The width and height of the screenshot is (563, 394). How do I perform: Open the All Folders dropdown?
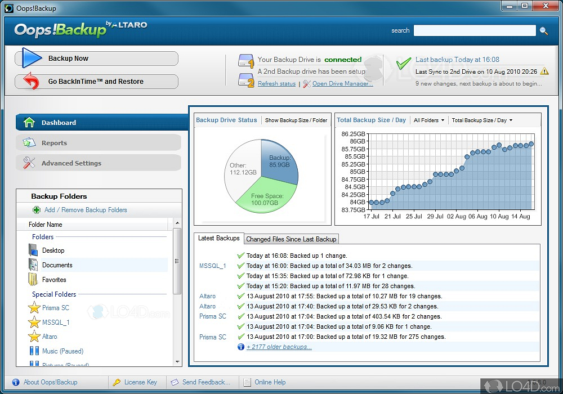428,120
